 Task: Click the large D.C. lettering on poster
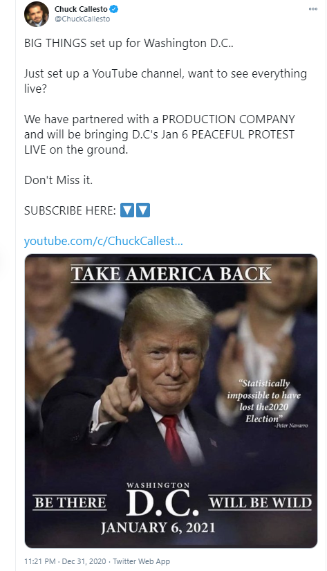162,503
